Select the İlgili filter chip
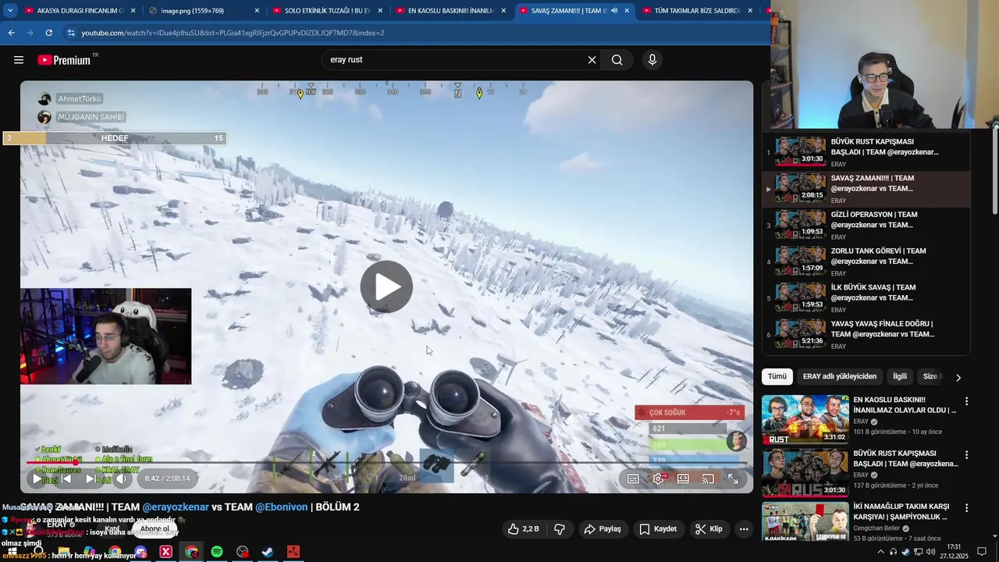 pyautogui.click(x=900, y=376)
